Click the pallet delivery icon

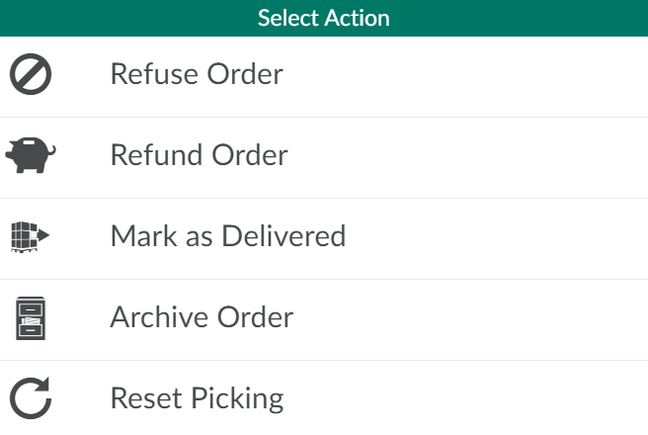point(31,237)
